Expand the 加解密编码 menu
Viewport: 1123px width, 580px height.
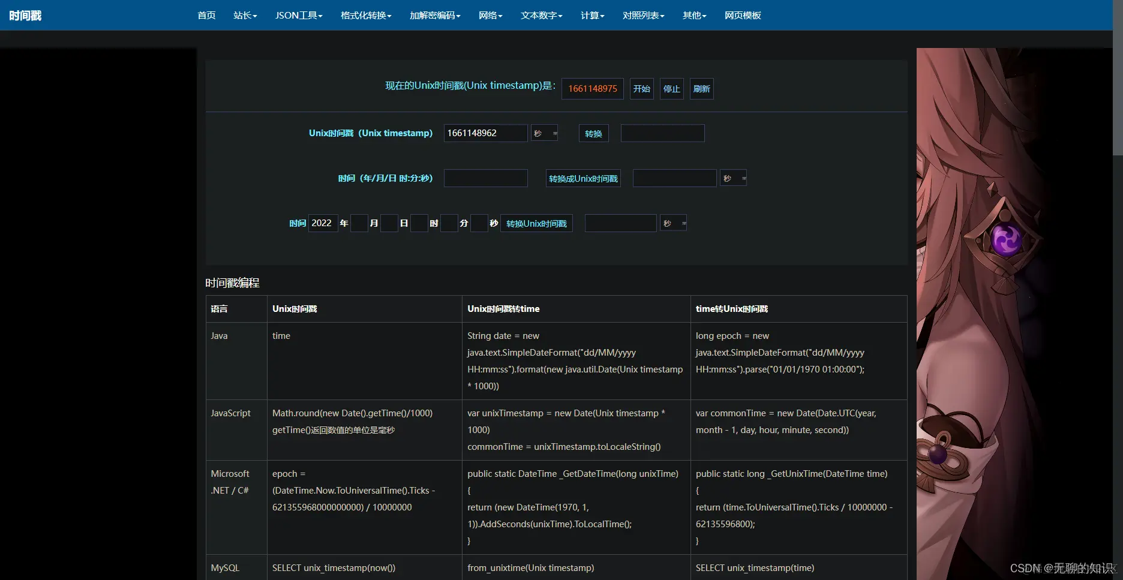tap(435, 16)
